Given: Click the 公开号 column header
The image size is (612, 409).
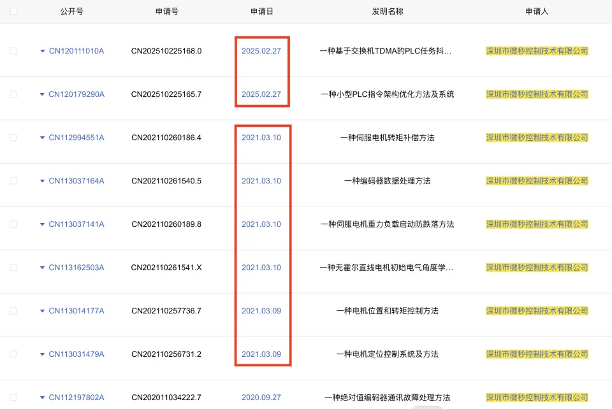Looking at the screenshot, I should pyautogui.click(x=71, y=11).
